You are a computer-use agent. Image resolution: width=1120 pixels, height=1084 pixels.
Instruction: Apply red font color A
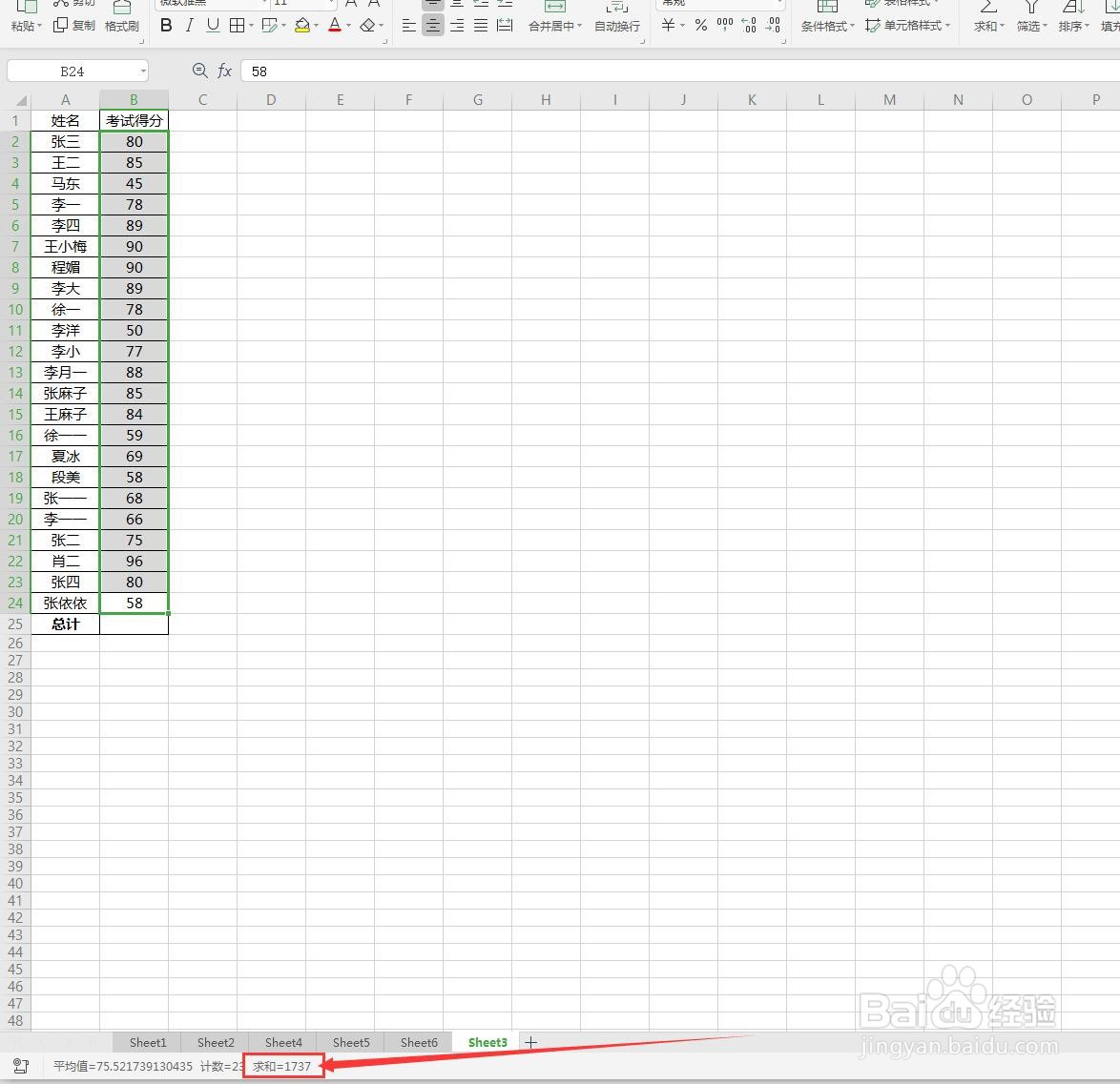point(335,26)
